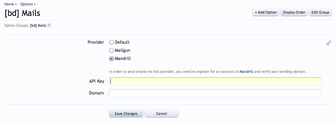Go to Home in the breadcrumb
Screen dimensions: 336x122
pos(9,4)
